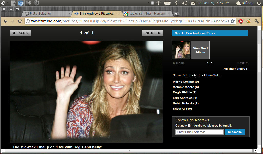
Task: Click the Next » thumbnail pager link
Action: (242, 63)
